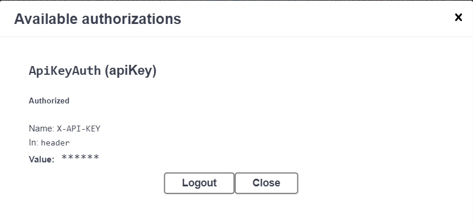Click the header location code text

pos(55,143)
